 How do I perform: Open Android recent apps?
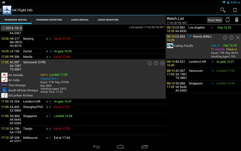[x=145, y=147]
